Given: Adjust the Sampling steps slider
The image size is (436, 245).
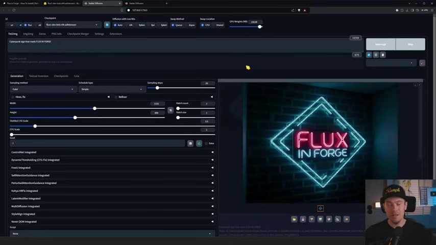Looking at the screenshot, I should coord(181,88).
